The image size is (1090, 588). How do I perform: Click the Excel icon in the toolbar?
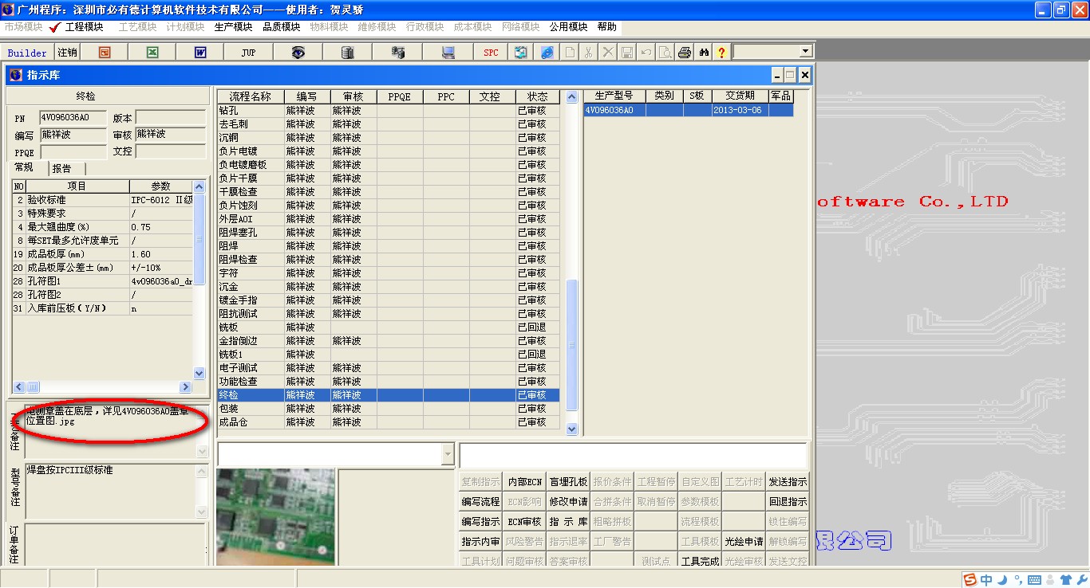coord(152,52)
